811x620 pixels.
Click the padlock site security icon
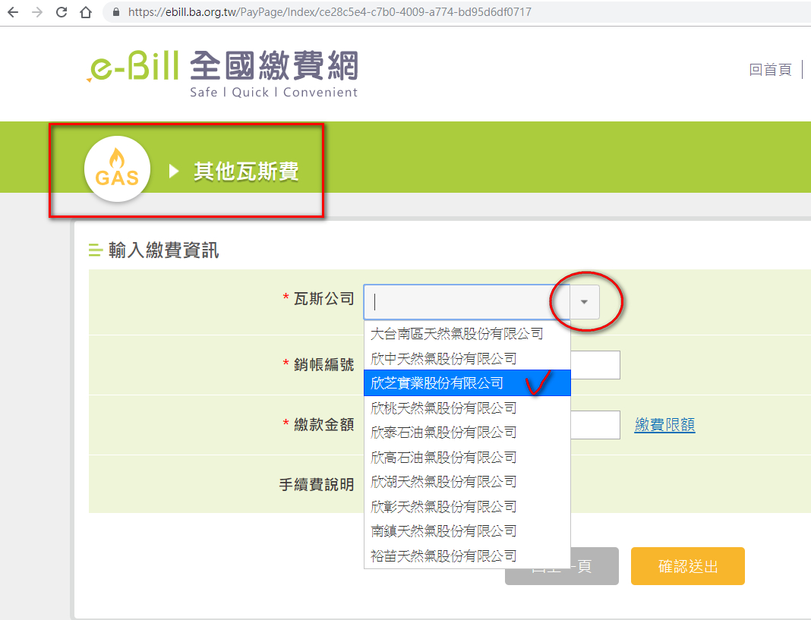coord(116,13)
